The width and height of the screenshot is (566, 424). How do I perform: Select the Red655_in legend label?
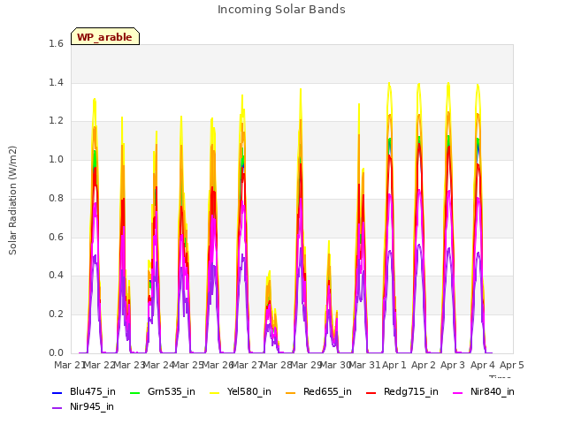[x=327, y=391]
